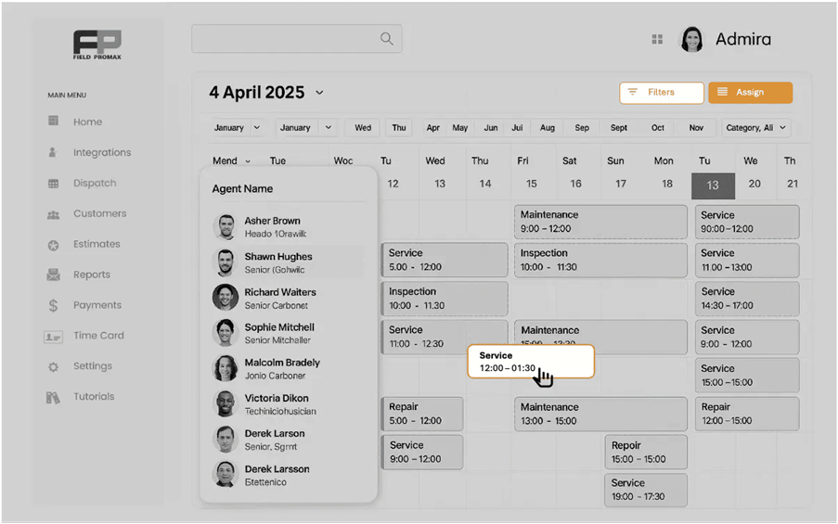Click the search magnifier icon
838x524 pixels.
pos(386,39)
